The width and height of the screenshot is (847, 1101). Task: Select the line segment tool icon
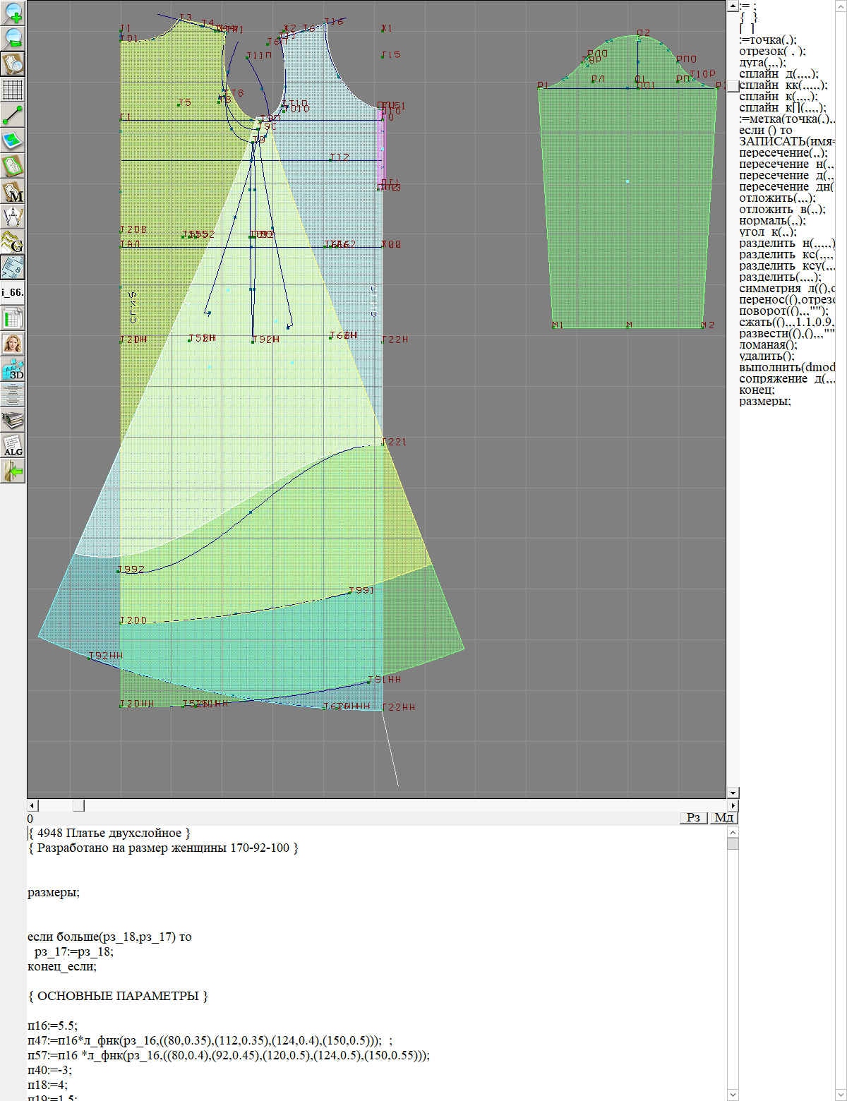coord(13,115)
